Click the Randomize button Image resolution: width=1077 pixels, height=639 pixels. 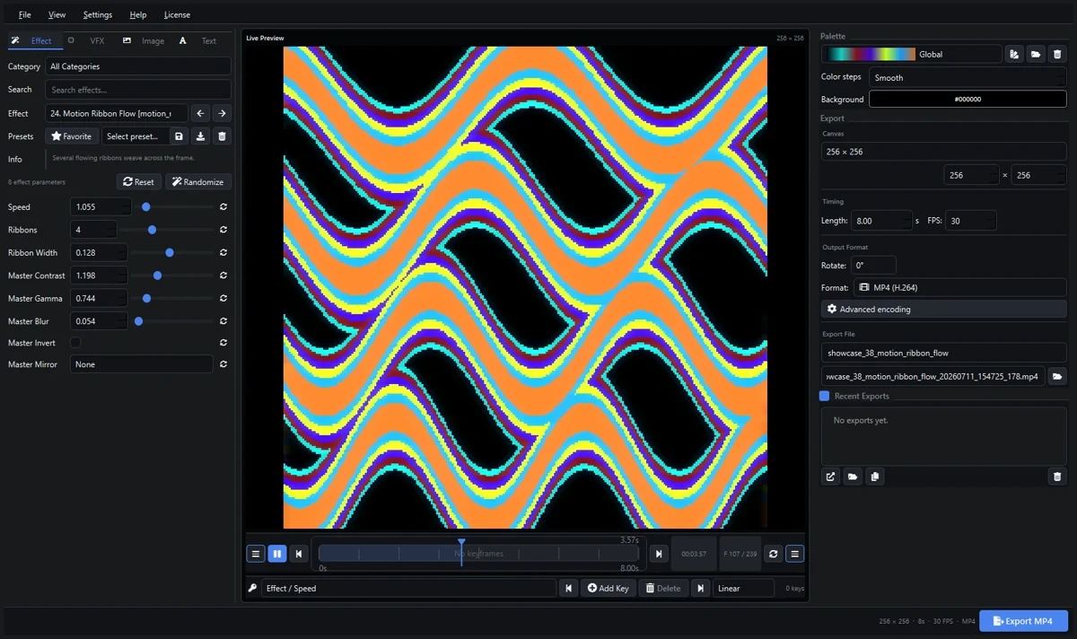coord(198,181)
